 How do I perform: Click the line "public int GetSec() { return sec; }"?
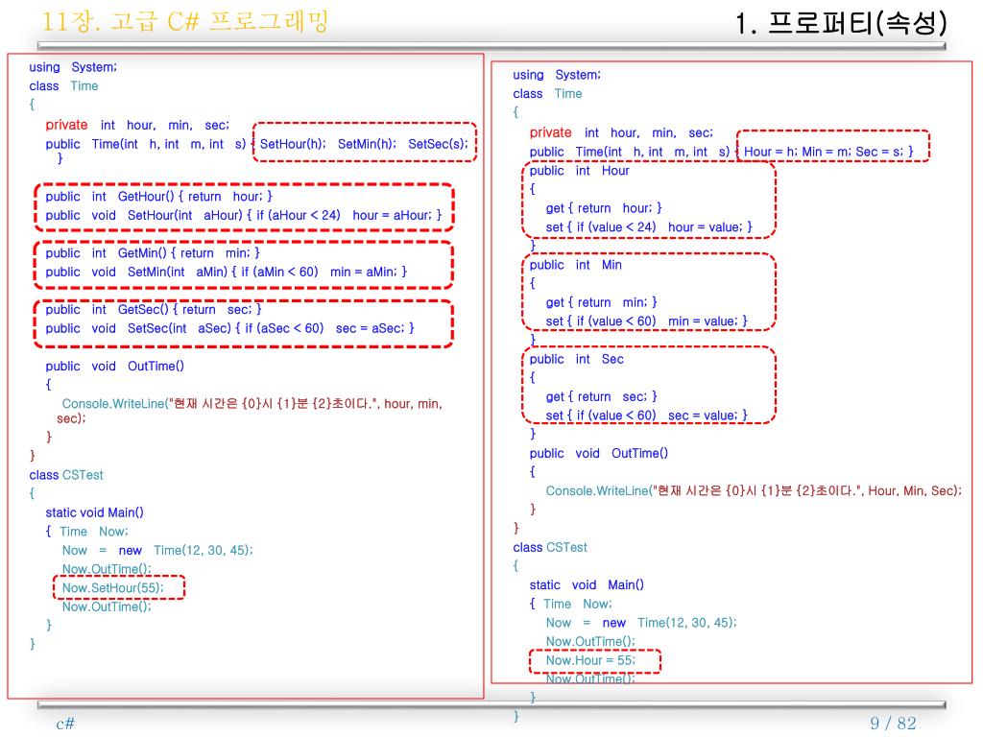154,309
